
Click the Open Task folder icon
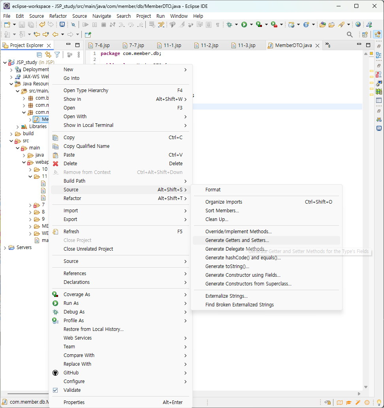point(331,25)
